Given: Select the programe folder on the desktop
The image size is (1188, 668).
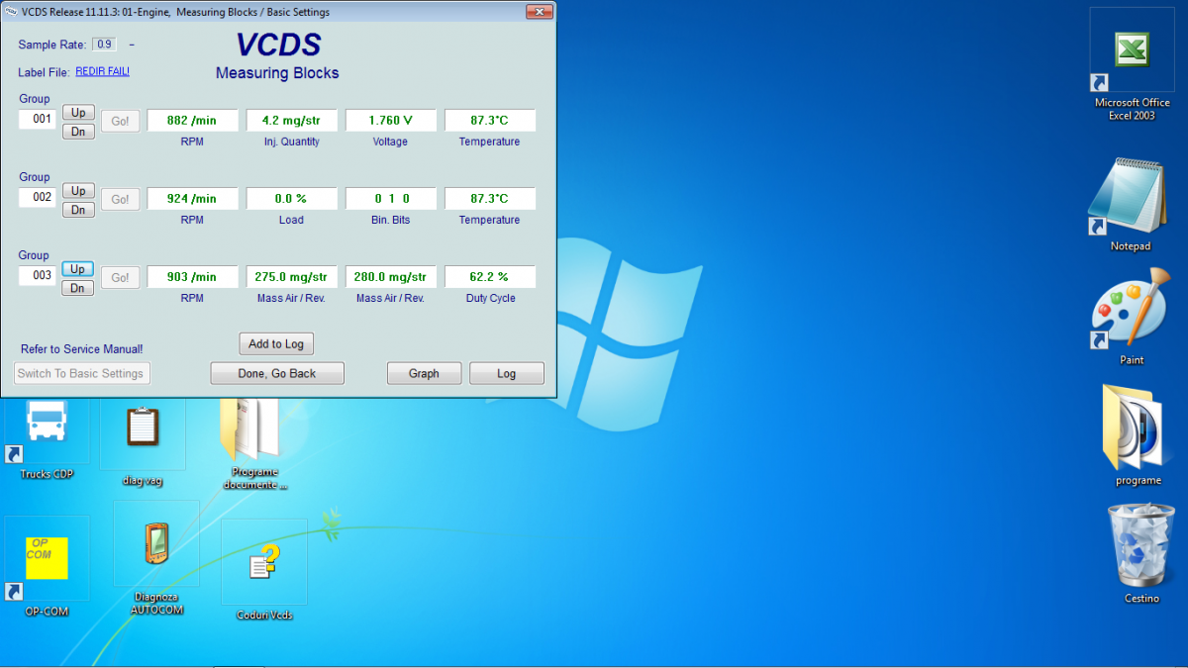Looking at the screenshot, I should [1138, 435].
